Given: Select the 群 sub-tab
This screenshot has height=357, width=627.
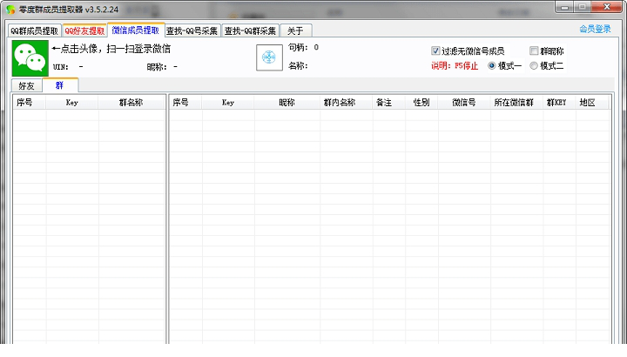Looking at the screenshot, I should pos(60,84).
